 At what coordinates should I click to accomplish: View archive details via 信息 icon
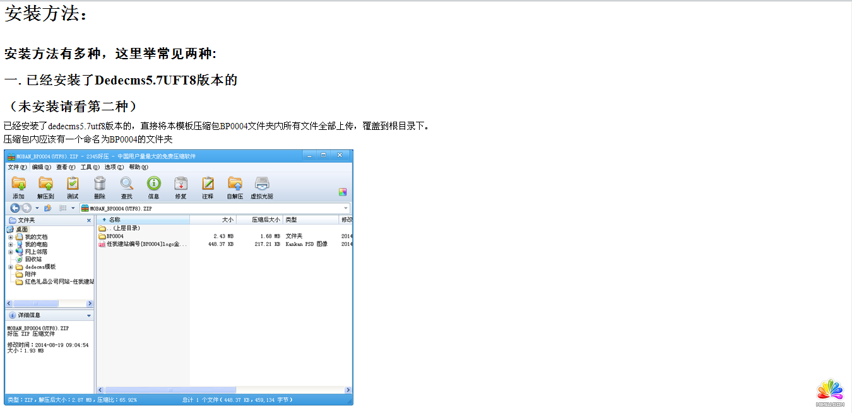point(154,187)
